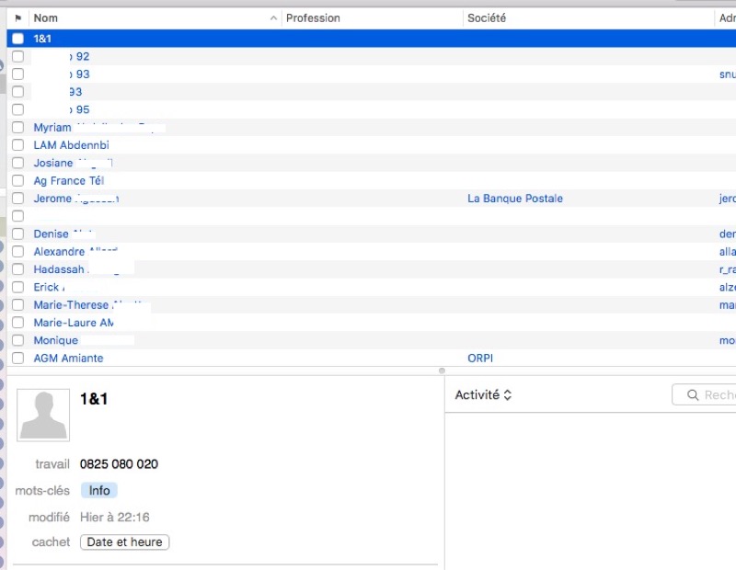Enable the checkbox for the Jerome row
This screenshot has height=570, width=736.
17,199
